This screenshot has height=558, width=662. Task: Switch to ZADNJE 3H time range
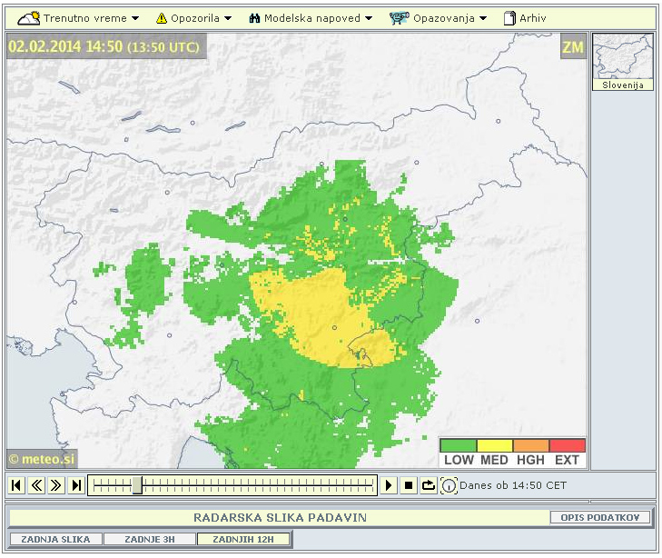150,539
